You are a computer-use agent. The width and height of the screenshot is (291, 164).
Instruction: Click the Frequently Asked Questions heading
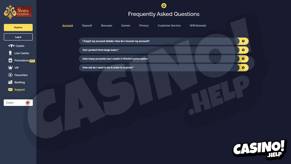click(164, 14)
